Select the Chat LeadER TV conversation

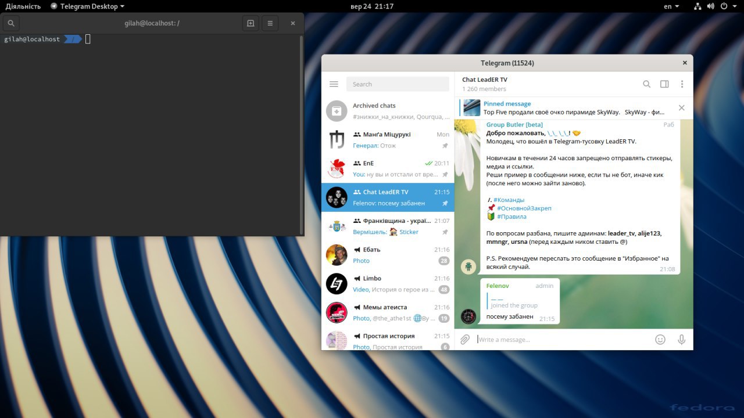(388, 197)
